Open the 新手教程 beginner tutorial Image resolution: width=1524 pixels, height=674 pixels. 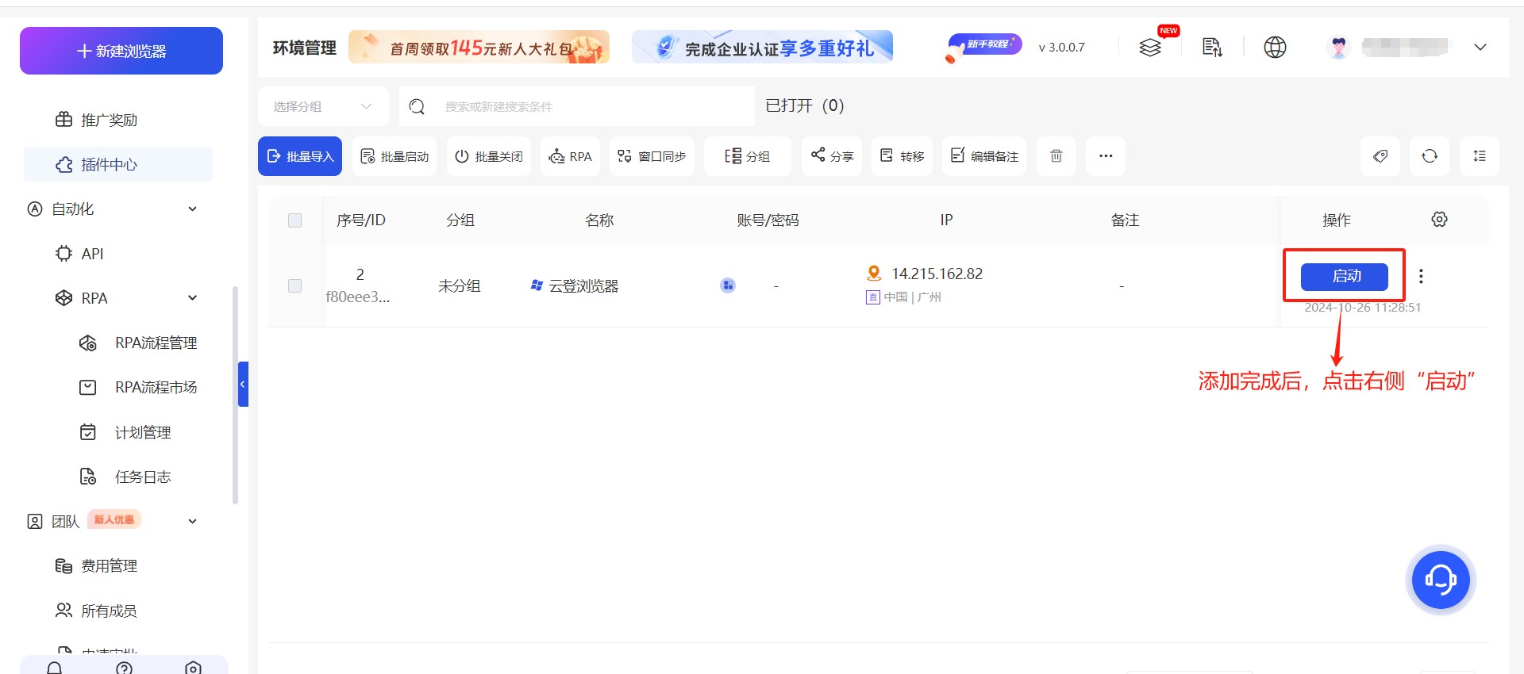pos(984,47)
